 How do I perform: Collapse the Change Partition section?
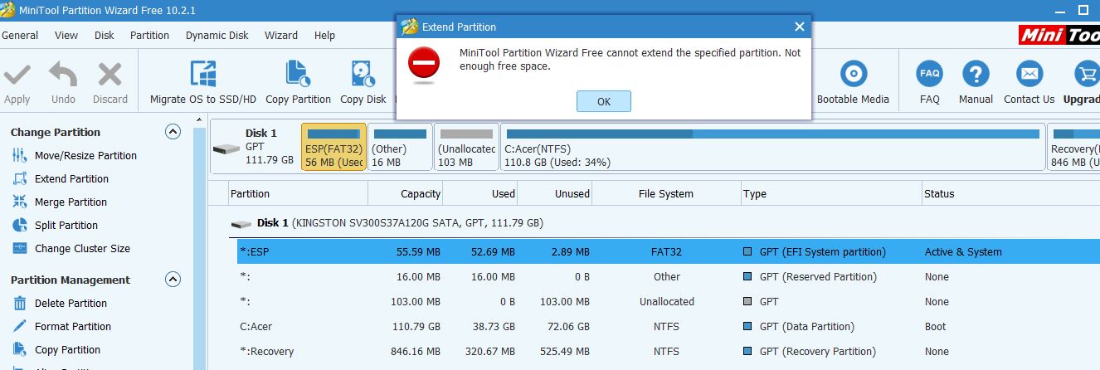point(173,132)
